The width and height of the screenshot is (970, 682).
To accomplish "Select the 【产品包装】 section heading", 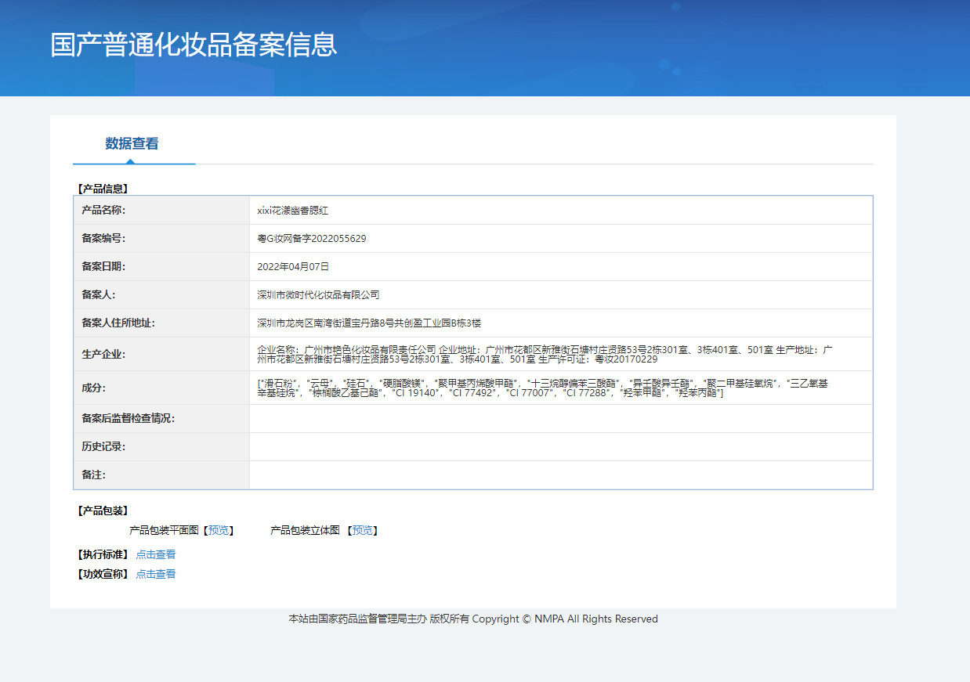I will coord(103,511).
